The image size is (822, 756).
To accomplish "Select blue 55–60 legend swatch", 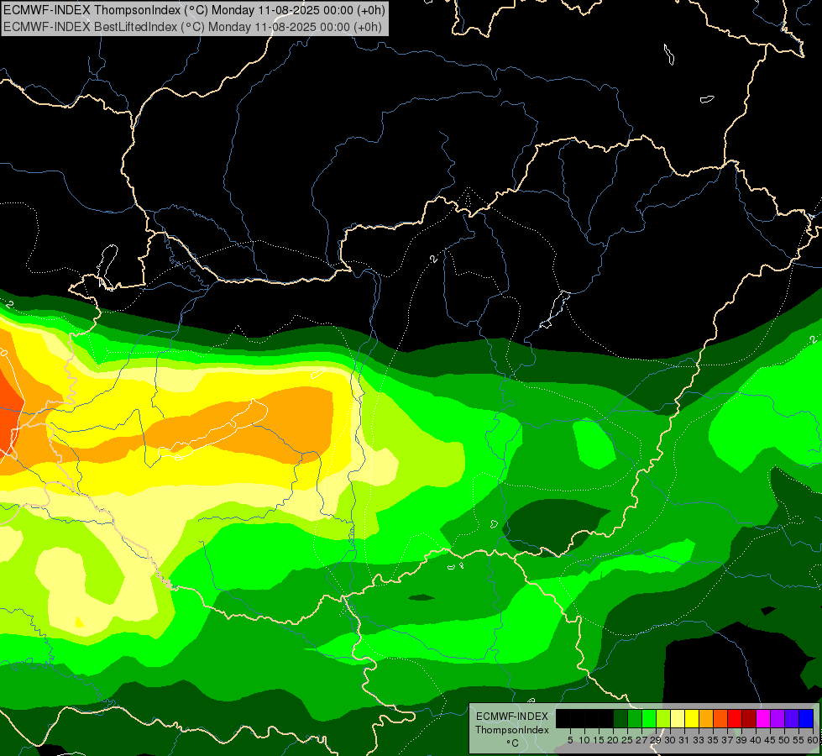I will [806, 719].
